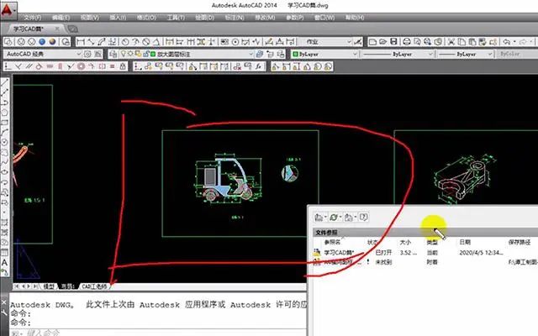Choose the Realistic blue sphere visual style
Image resolution: width=538 pixels, height=336 pixels.
42,42
